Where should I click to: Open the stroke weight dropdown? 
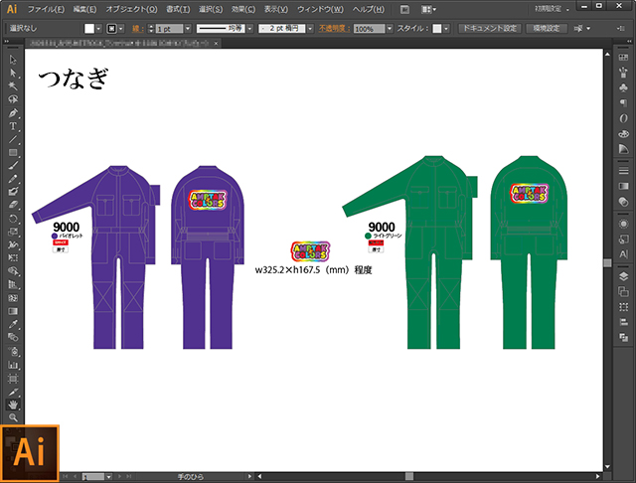tap(188, 29)
